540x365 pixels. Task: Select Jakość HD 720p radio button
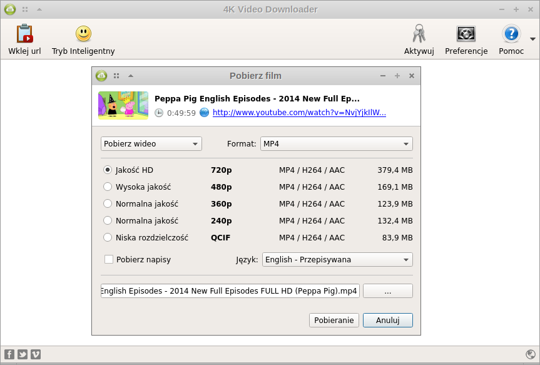pos(108,170)
